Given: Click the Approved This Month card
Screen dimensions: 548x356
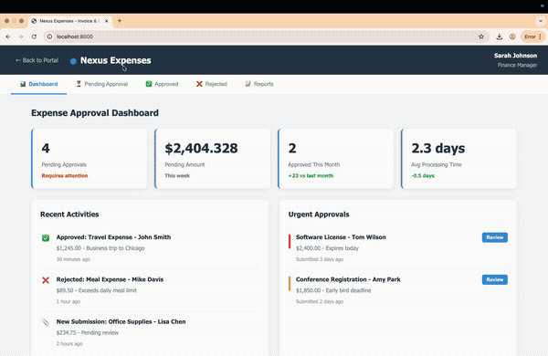Looking at the screenshot, I should click(x=336, y=159).
